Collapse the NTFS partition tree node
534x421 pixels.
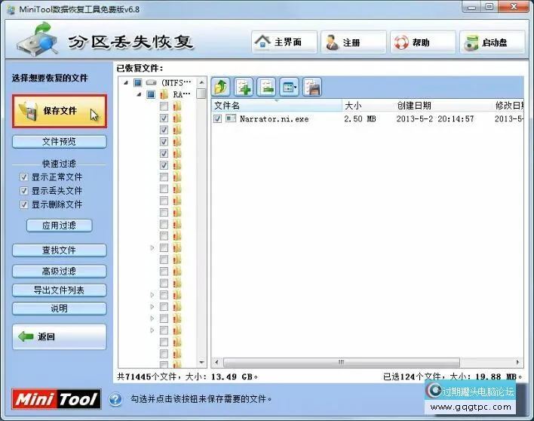click(x=126, y=82)
